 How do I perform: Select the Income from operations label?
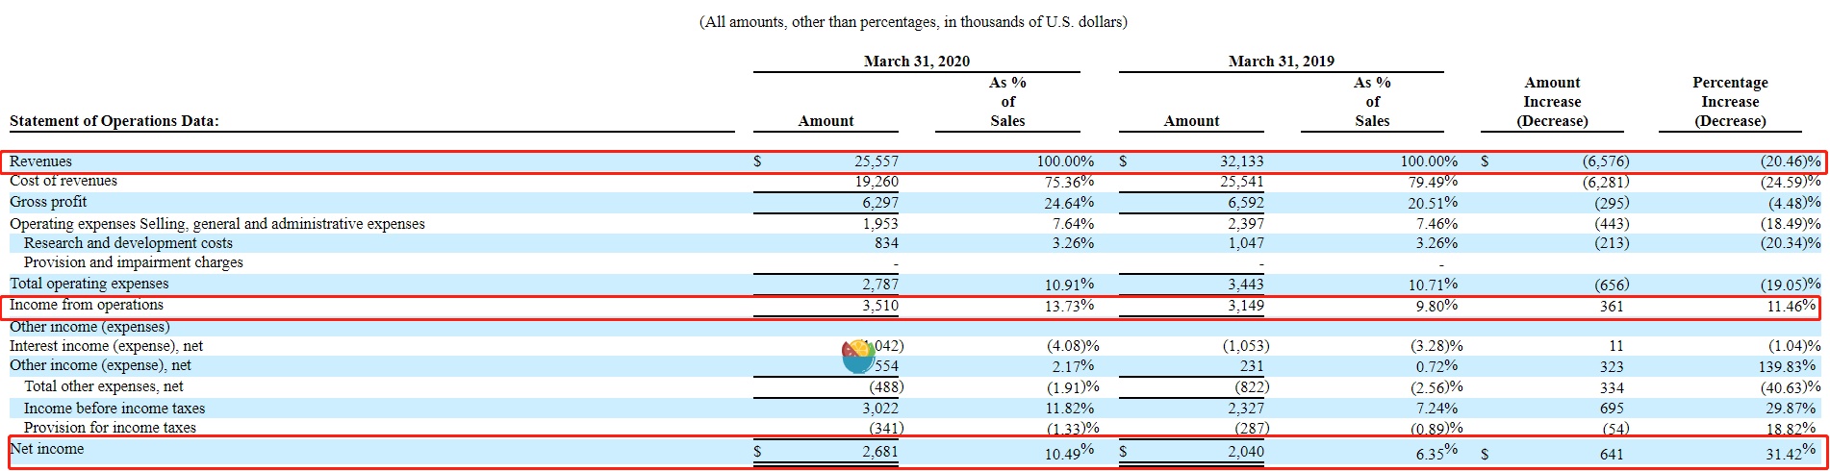click(x=87, y=305)
